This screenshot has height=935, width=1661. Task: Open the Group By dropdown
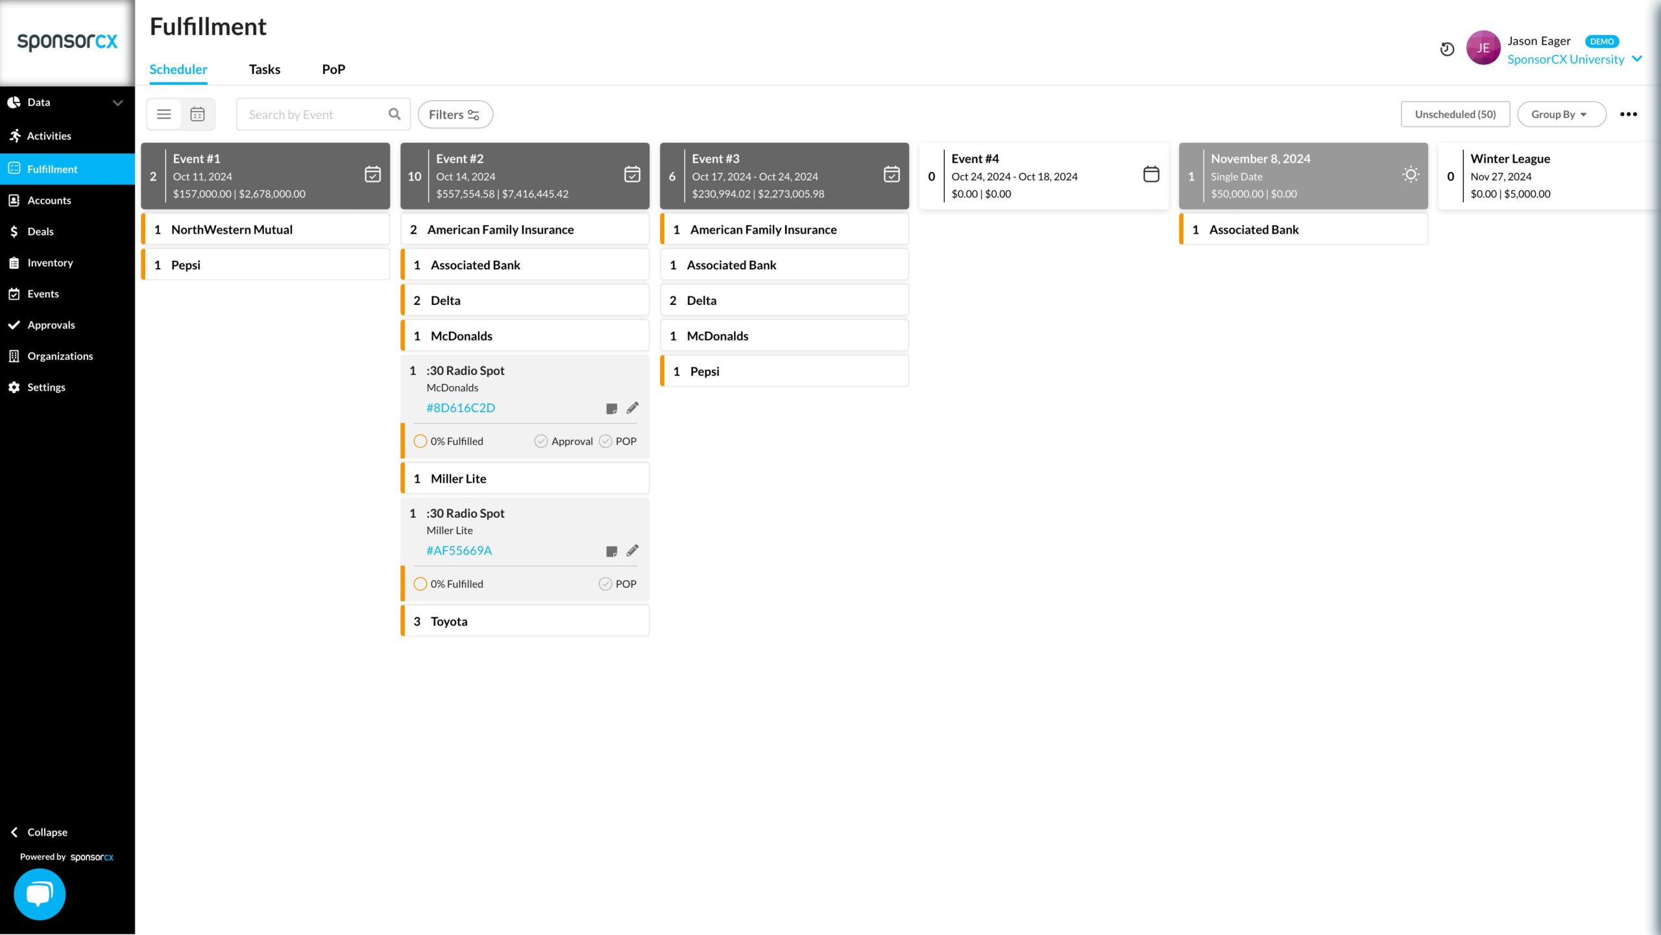point(1562,114)
